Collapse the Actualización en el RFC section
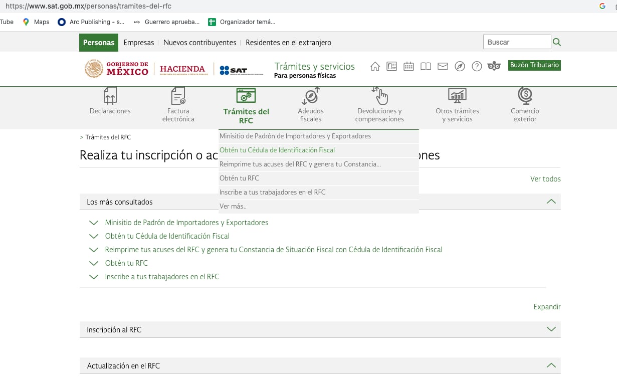This screenshot has height=380, width=617. point(551,365)
